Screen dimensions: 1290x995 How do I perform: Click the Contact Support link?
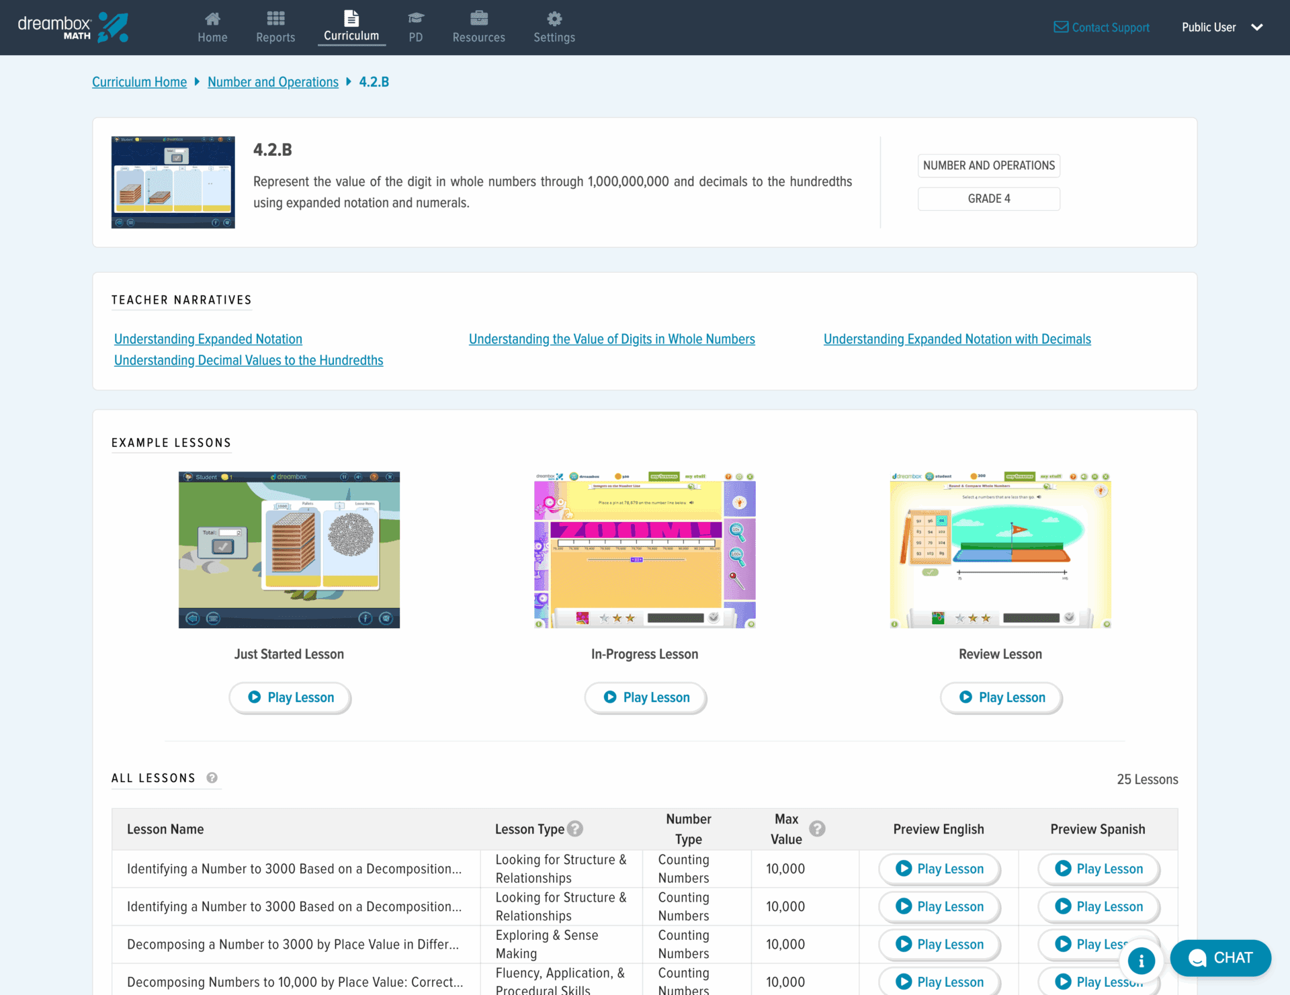coord(1102,28)
